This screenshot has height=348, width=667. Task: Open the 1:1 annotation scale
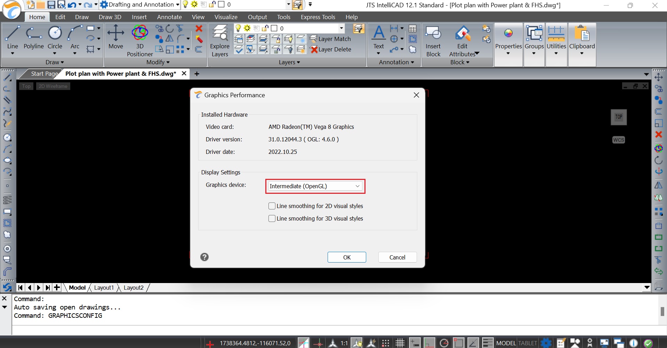[344, 343]
